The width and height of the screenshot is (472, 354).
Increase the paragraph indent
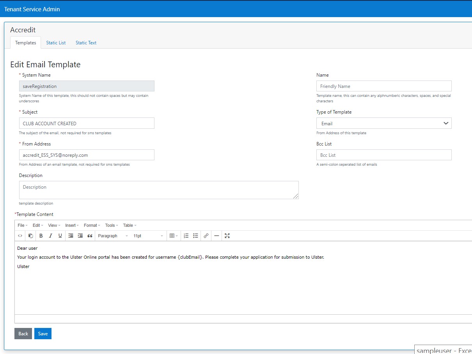80,236
